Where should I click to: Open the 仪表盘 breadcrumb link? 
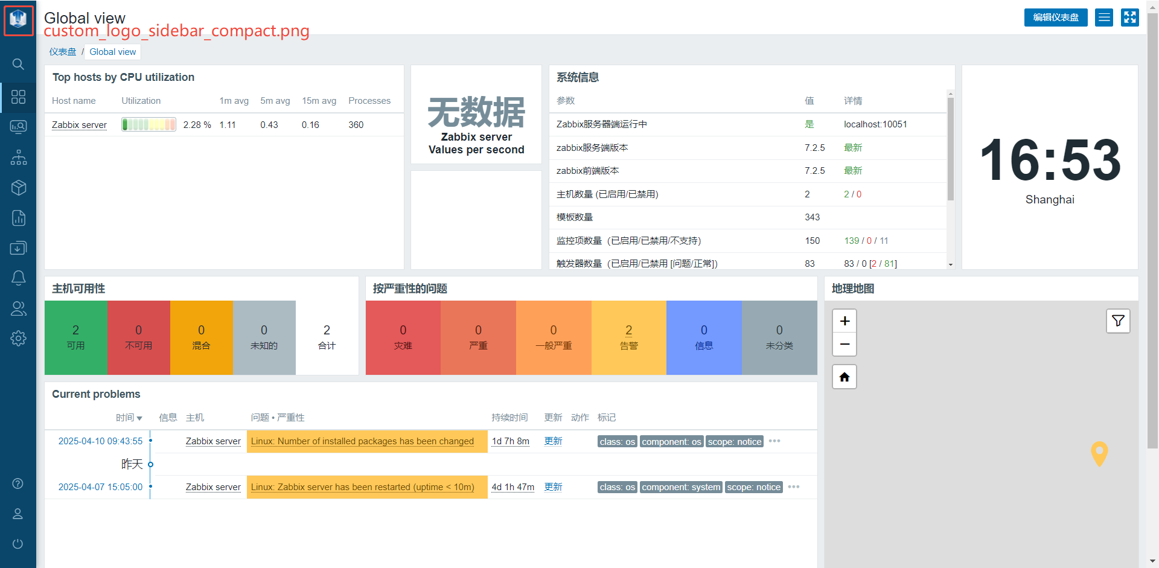[x=63, y=52]
